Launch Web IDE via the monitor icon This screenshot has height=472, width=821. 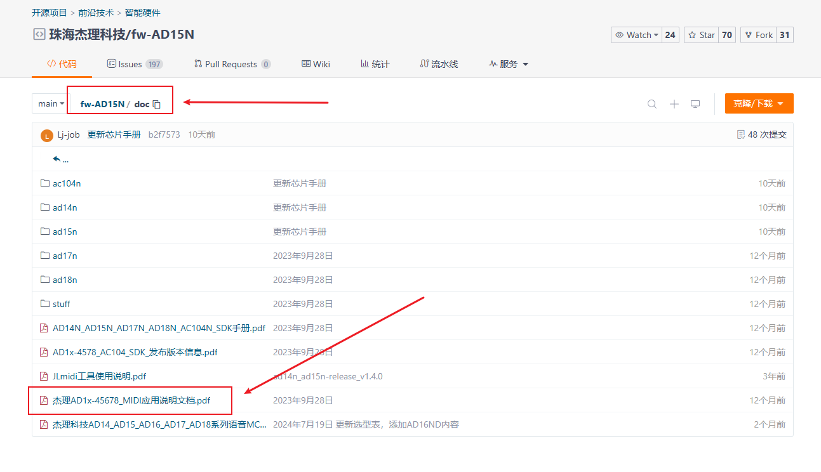click(x=695, y=103)
